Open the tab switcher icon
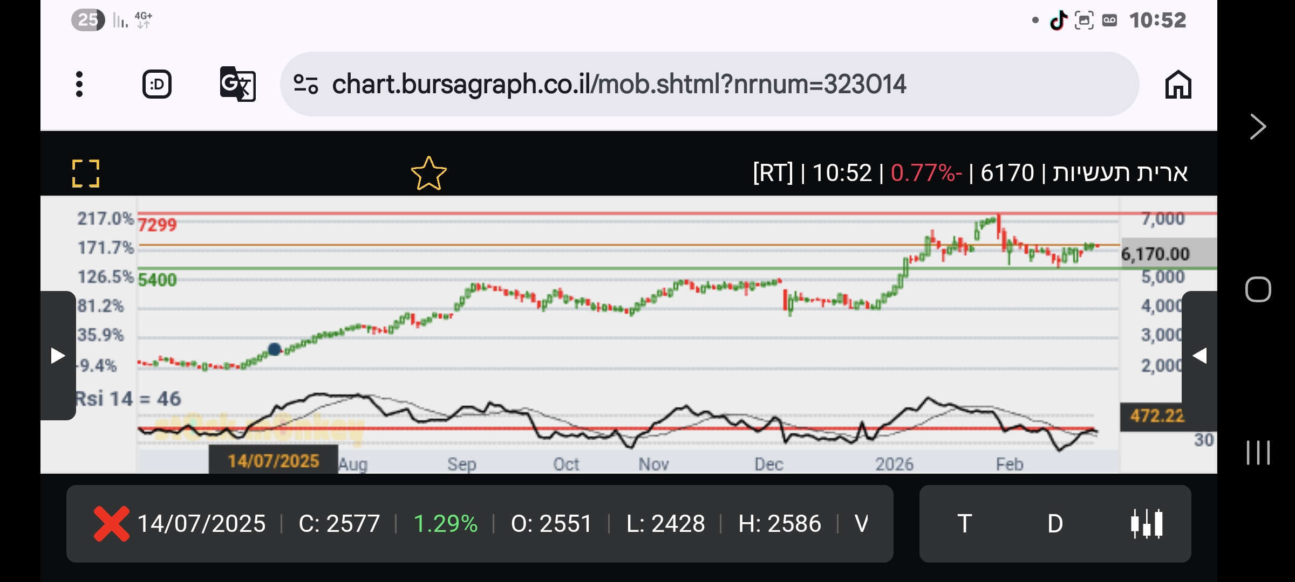The image size is (1295, 582). [156, 84]
